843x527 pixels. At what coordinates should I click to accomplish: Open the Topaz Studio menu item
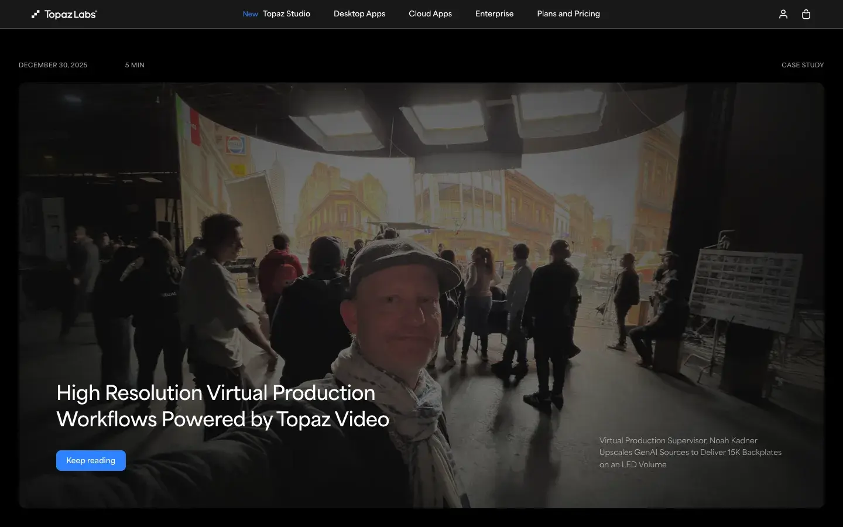(x=286, y=14)
